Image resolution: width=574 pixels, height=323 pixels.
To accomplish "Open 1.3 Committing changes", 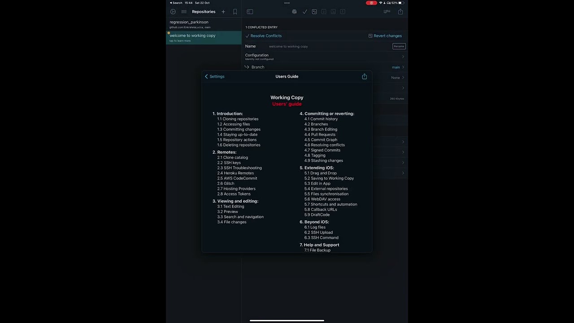I will (239, 129).
